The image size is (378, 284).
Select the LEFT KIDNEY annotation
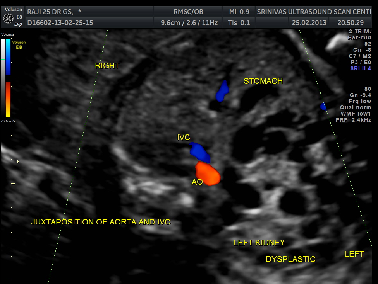[259, 243]
